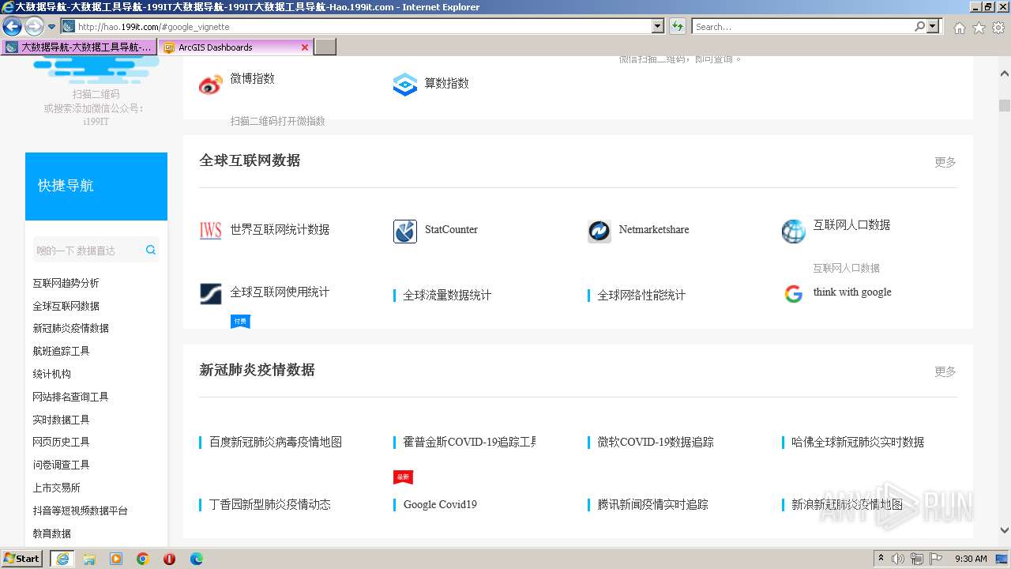Select 全球互联网数据 in quick navigation
Image resolution: width=1011 pixels, height=569 pixels.
(66, 306)
